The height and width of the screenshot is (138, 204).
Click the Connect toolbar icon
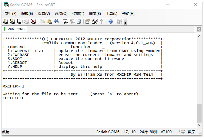[x=5, y=21]
